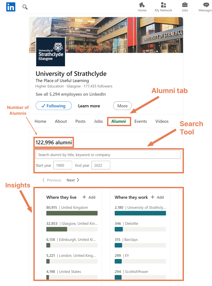
Task: Open the LinkedIn home icon
Action: pyautogui.click(x=11, y=7)
